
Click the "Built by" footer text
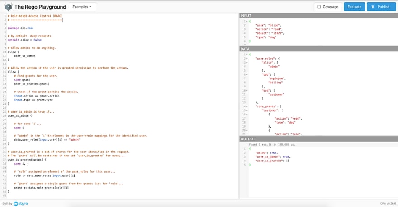coord(7,203)
